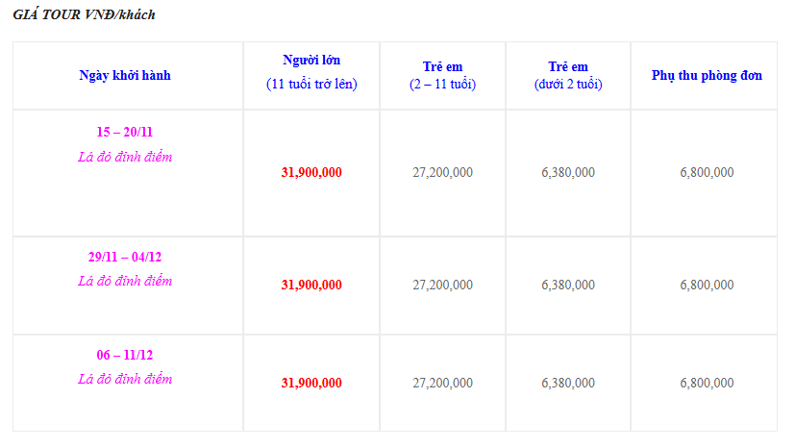This screenshot has height=448, width=795.
Task: Click the 06 – 11/12 departure date
Action: (125, 355)
